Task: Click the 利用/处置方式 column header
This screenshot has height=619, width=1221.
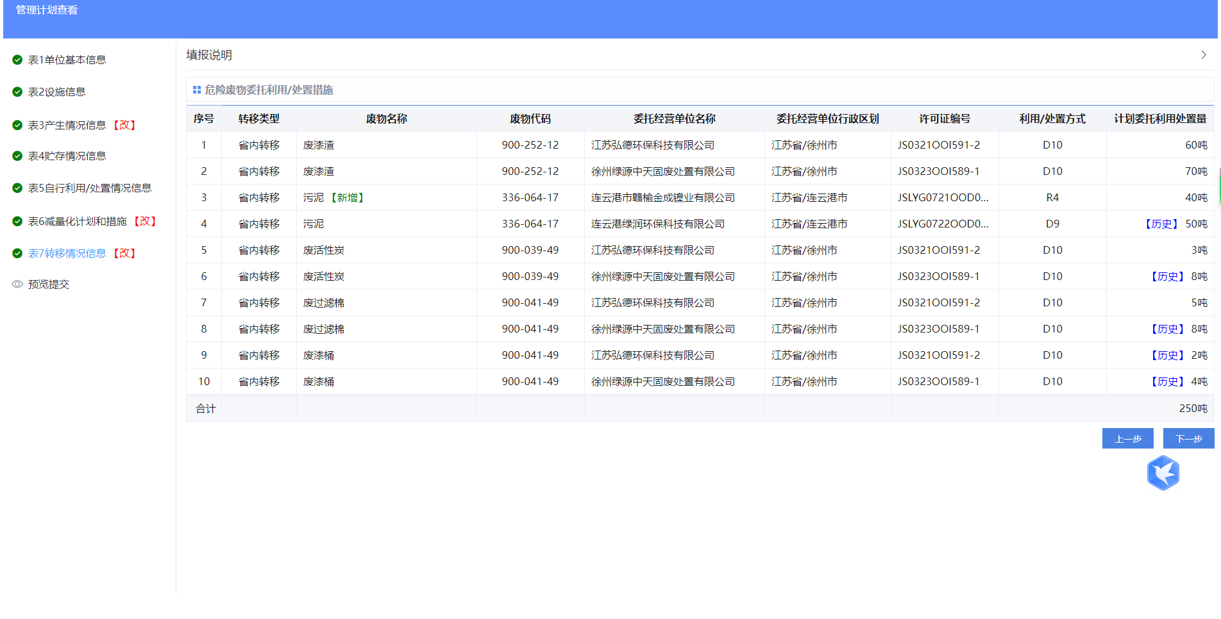Action: [1052, 119]
